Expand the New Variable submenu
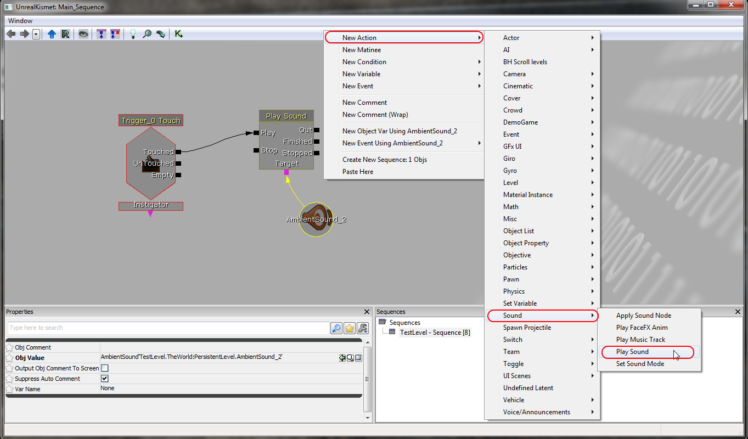The width and height of the screenshot is (748, 439). pyautogui.click(x=403, y=74)
